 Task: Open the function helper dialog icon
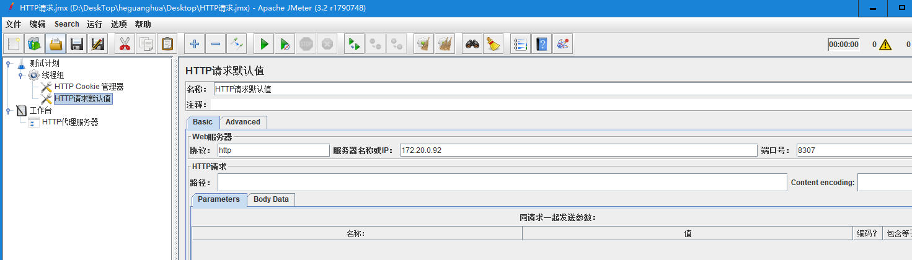point(521,44)
